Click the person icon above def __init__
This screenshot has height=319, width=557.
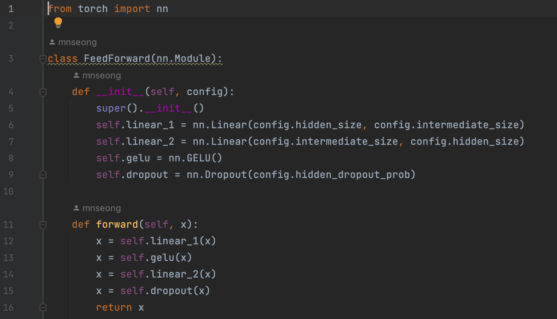pyautogui.click(x=76, y=75)
